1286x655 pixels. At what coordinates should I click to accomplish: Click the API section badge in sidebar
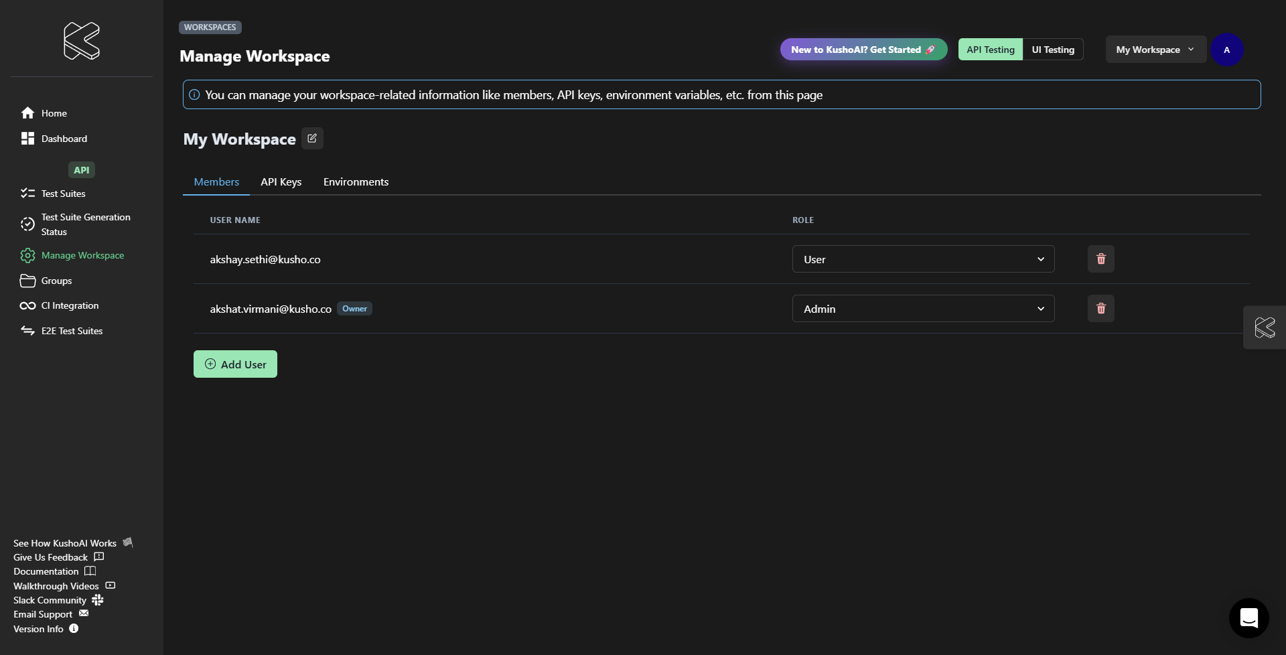pyautogui.click(x=82, y=170)
